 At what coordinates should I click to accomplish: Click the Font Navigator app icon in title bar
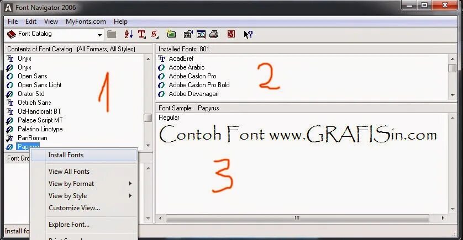point(8,7)
